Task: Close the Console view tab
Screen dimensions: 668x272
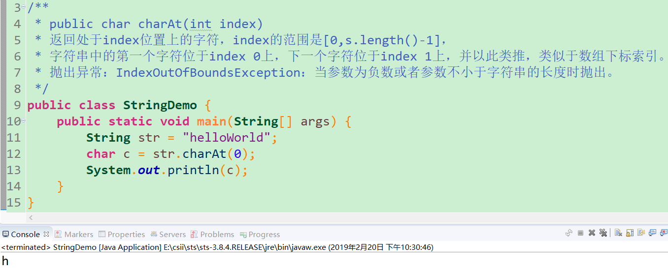Action: coord(46,234)
